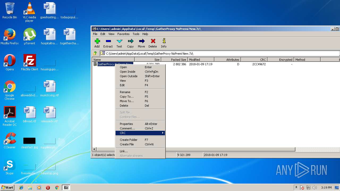Sort by CRC column header
This screenshot has width=340, height=191.
click(x=254, y=60)
